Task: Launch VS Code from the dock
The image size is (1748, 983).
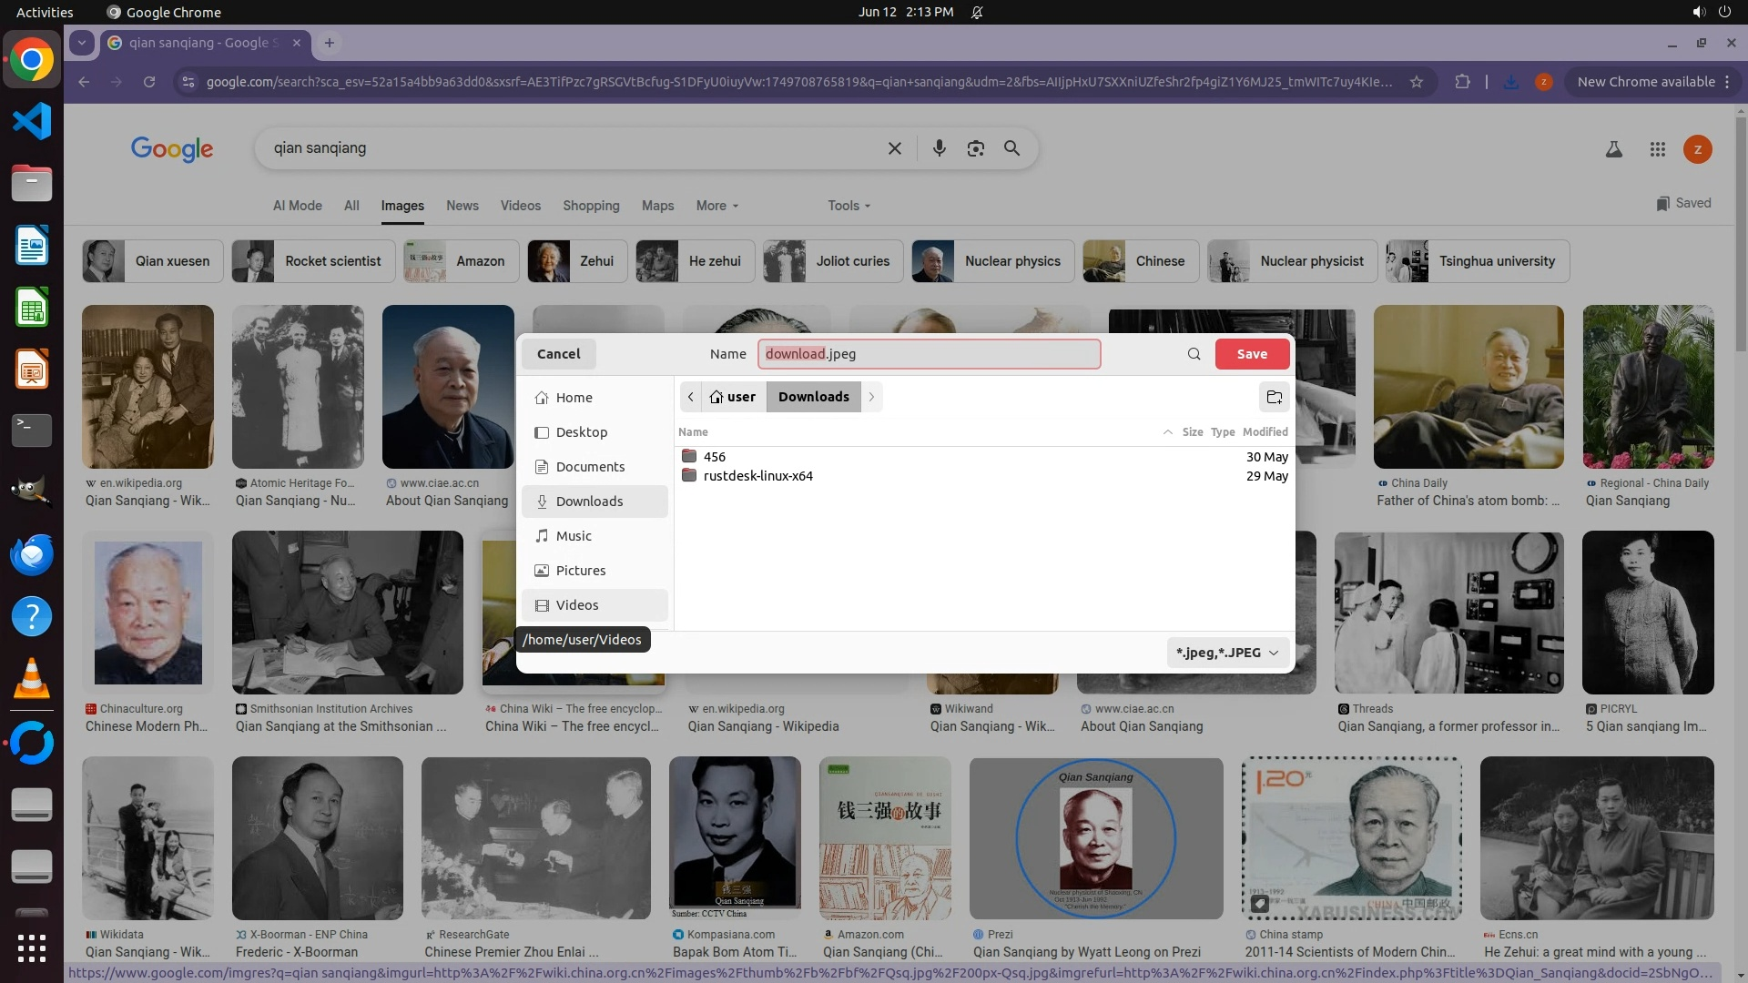Action: pyautogui.click(x=32, y=121)
